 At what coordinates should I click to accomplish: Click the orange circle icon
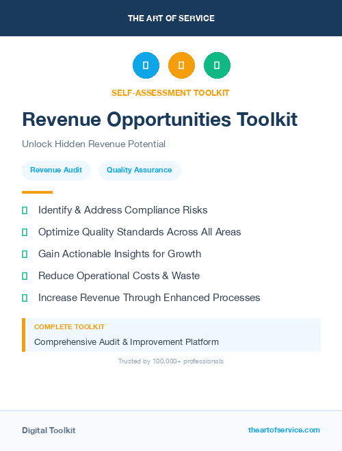(x=181, y=65)
